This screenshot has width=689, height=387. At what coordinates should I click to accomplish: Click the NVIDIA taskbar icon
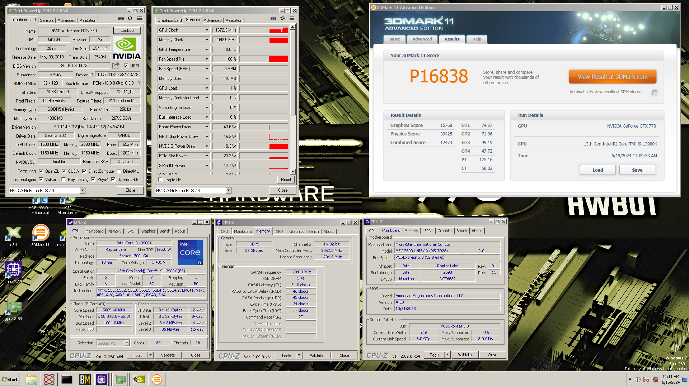139,379
